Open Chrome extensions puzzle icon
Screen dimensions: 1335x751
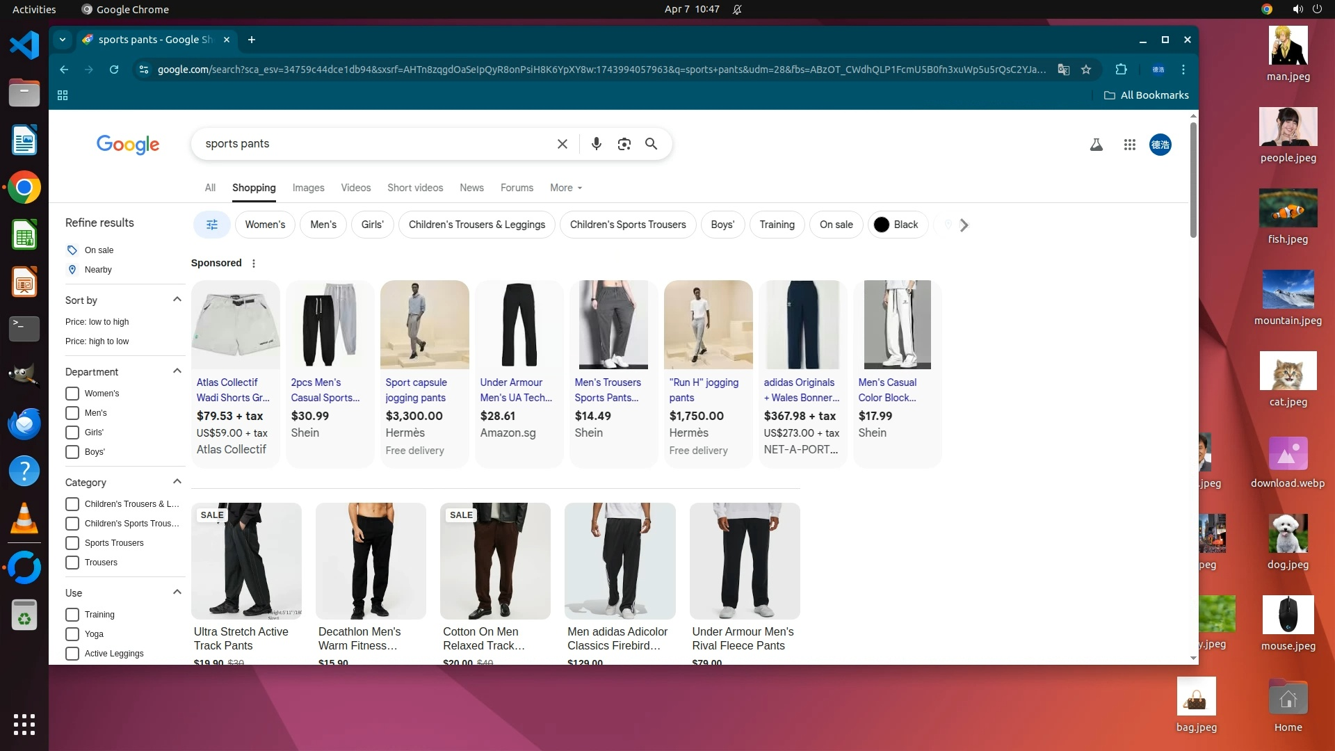[1121, 70]
